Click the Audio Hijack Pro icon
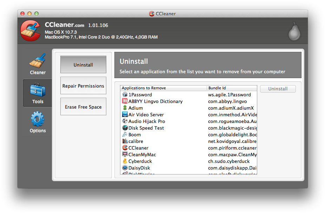This screenshot has width=325, height=213. 125,121
